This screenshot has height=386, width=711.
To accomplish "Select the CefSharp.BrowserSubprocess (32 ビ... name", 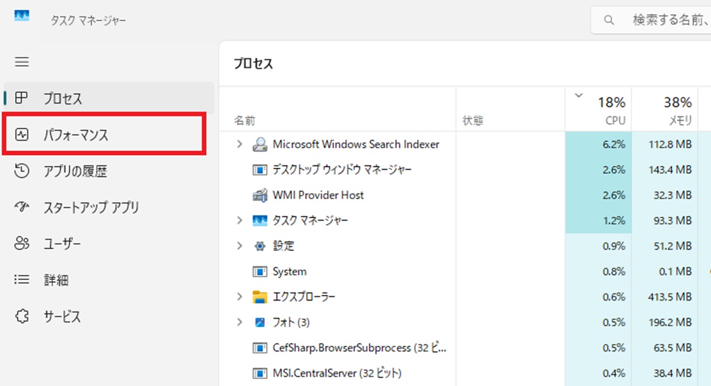I will click(x=359, y=348).
